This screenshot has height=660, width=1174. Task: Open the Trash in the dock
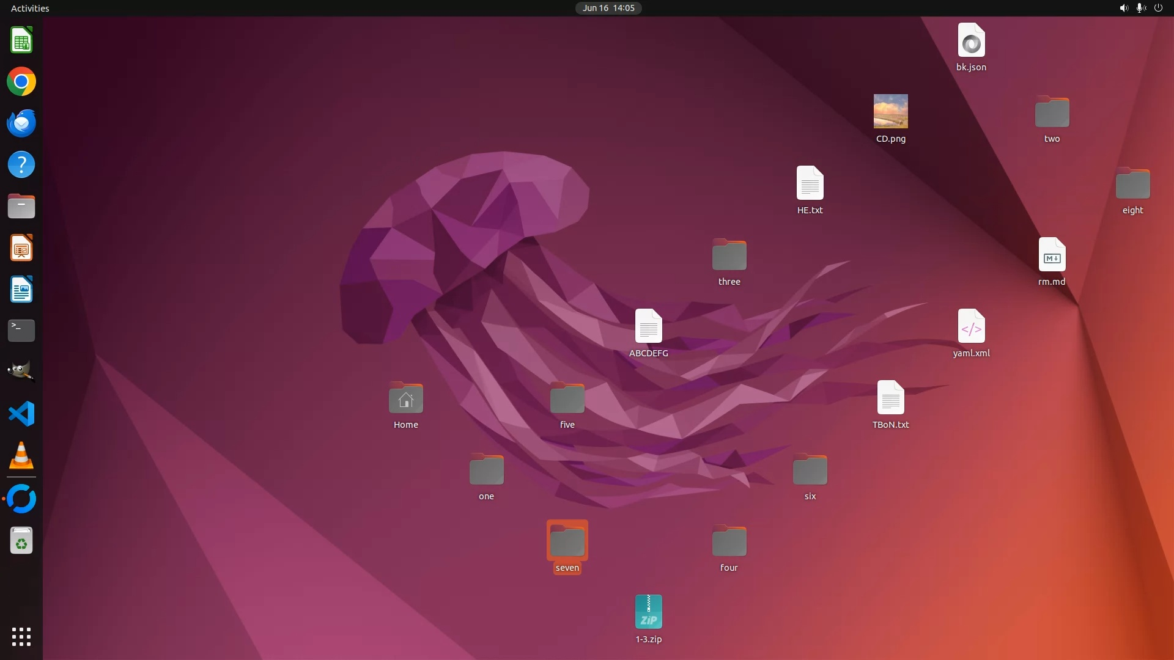coord(21,541)
